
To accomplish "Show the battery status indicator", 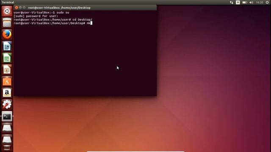I will (244, 3).
